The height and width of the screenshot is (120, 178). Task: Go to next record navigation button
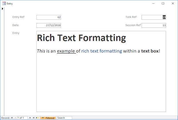click(30, 118)
